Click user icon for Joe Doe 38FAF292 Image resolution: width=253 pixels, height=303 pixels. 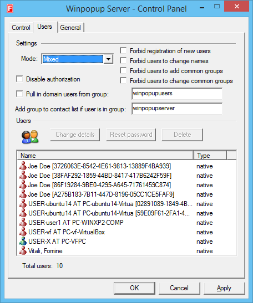[23, 175]
